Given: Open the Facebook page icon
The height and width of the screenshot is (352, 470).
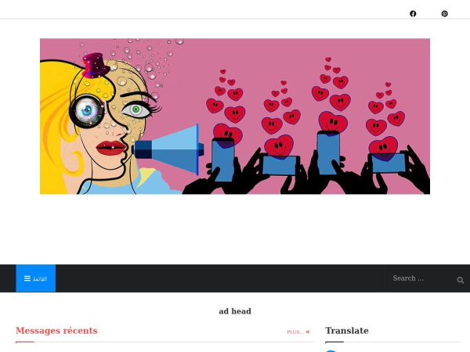Looking at the screenshot, I should [x=413, y=14].
